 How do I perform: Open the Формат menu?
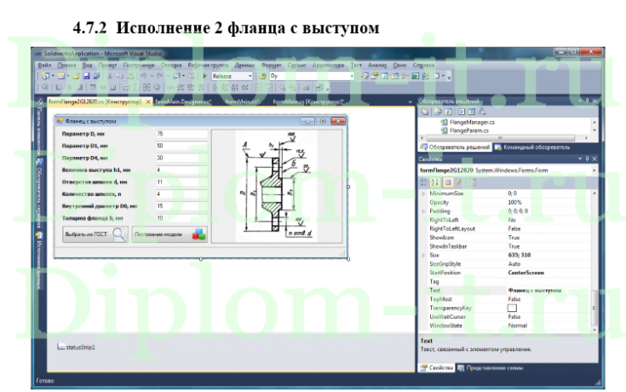[272, 65]
